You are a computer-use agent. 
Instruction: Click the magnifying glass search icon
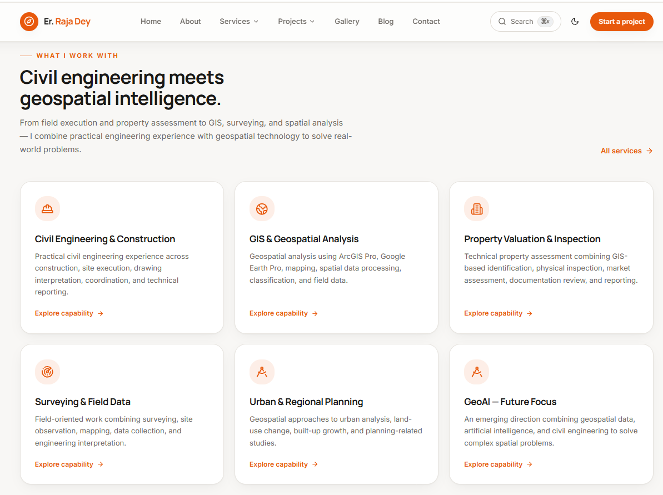502,22
